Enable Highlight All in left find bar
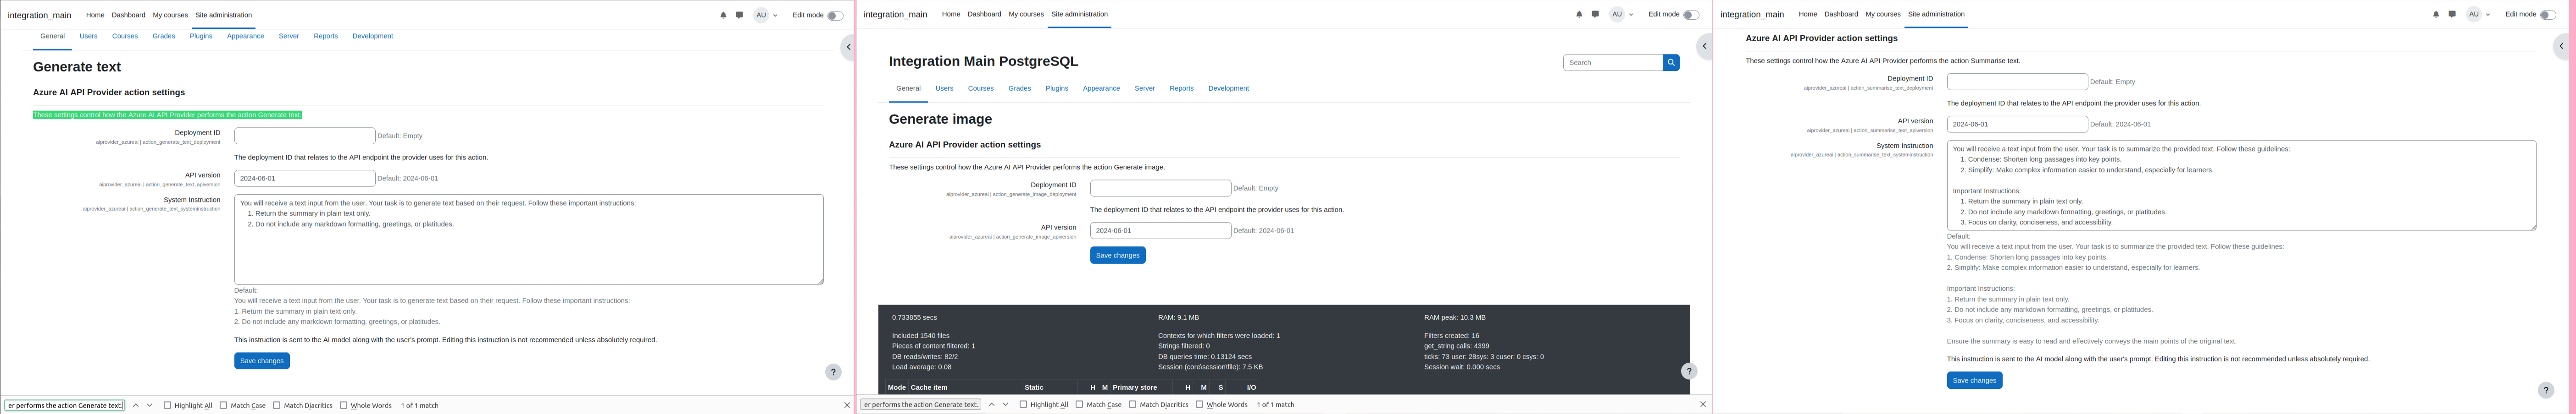2576x414 pixels. 167,405
